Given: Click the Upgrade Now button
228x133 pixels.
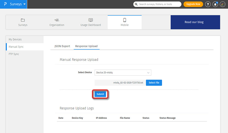Looking at the screenshot, I should pos(193,4).
